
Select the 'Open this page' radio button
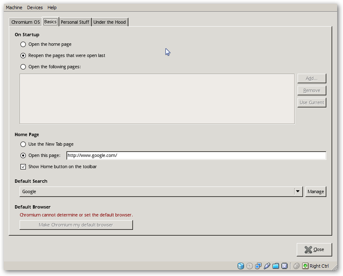pyautogui.click(x=23, y=155)
